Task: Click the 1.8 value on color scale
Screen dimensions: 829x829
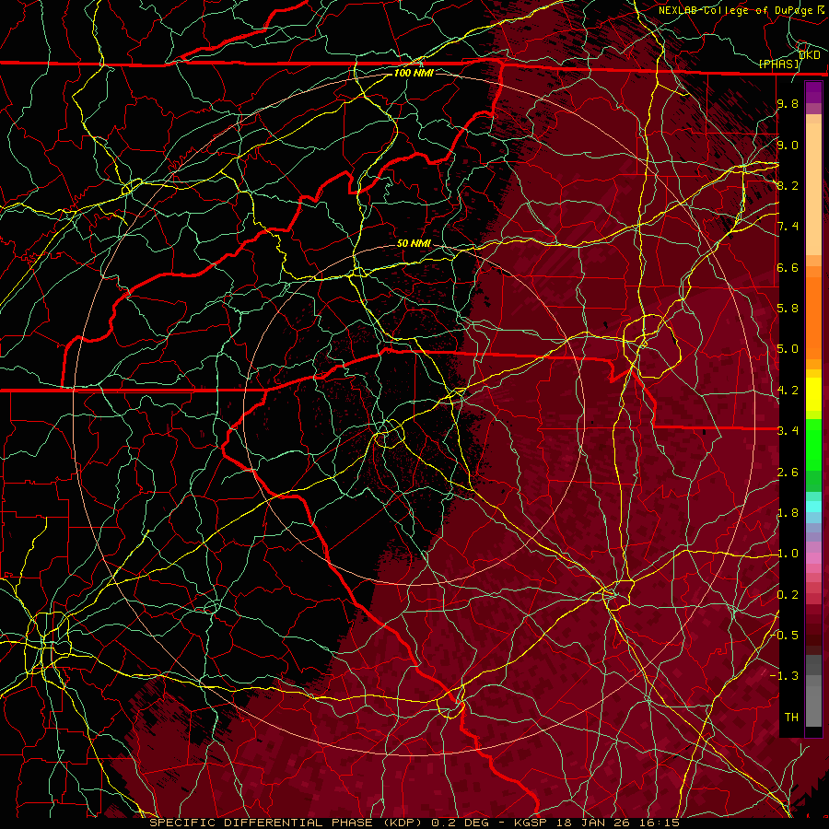Action: pyautogui.click(x=788, y=513)
